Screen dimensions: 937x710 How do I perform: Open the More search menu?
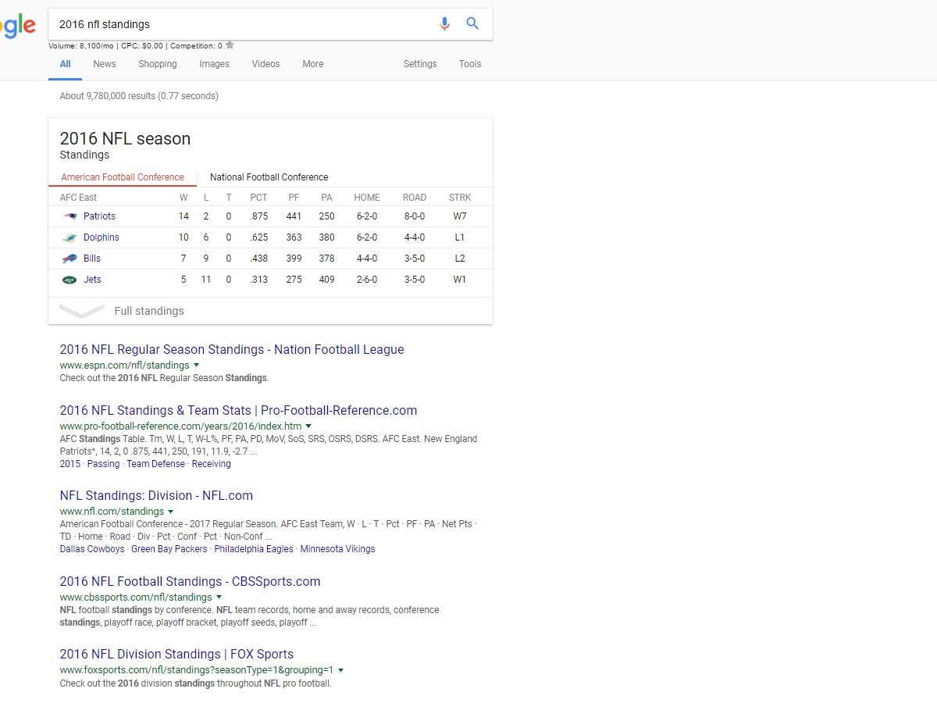[313, 64]
